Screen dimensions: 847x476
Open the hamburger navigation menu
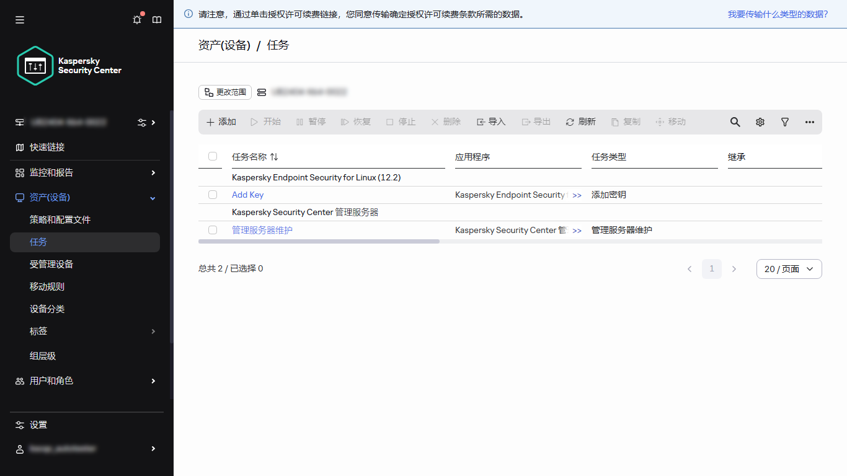click(x=19, y=19)
